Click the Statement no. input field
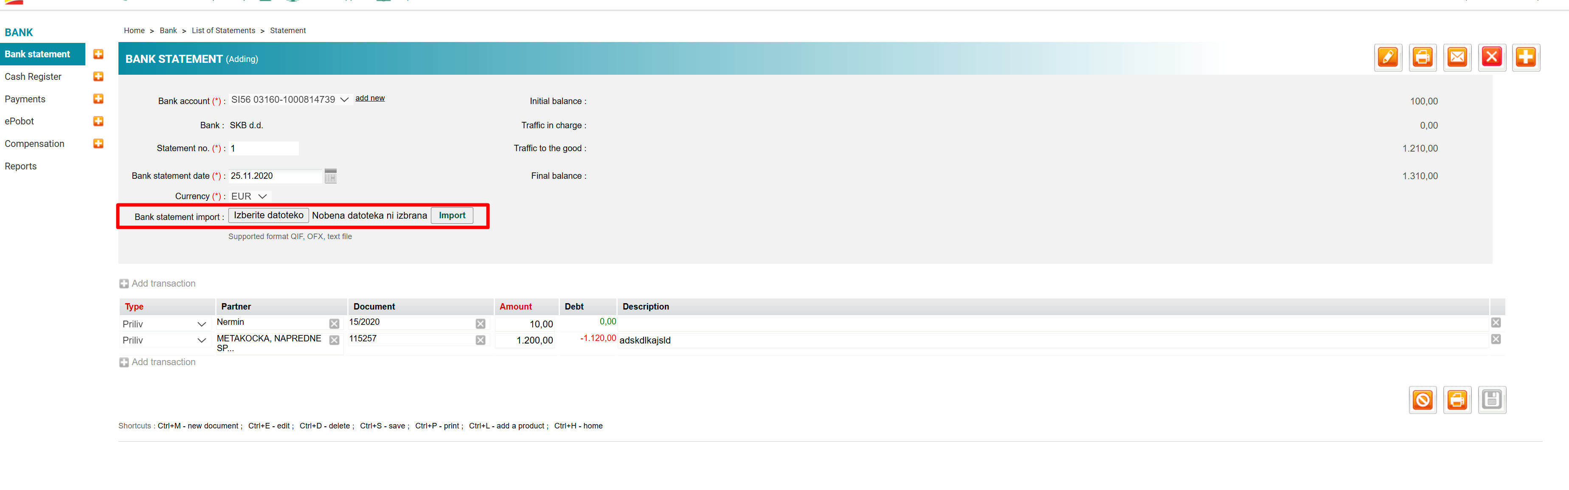 [263, 149]
